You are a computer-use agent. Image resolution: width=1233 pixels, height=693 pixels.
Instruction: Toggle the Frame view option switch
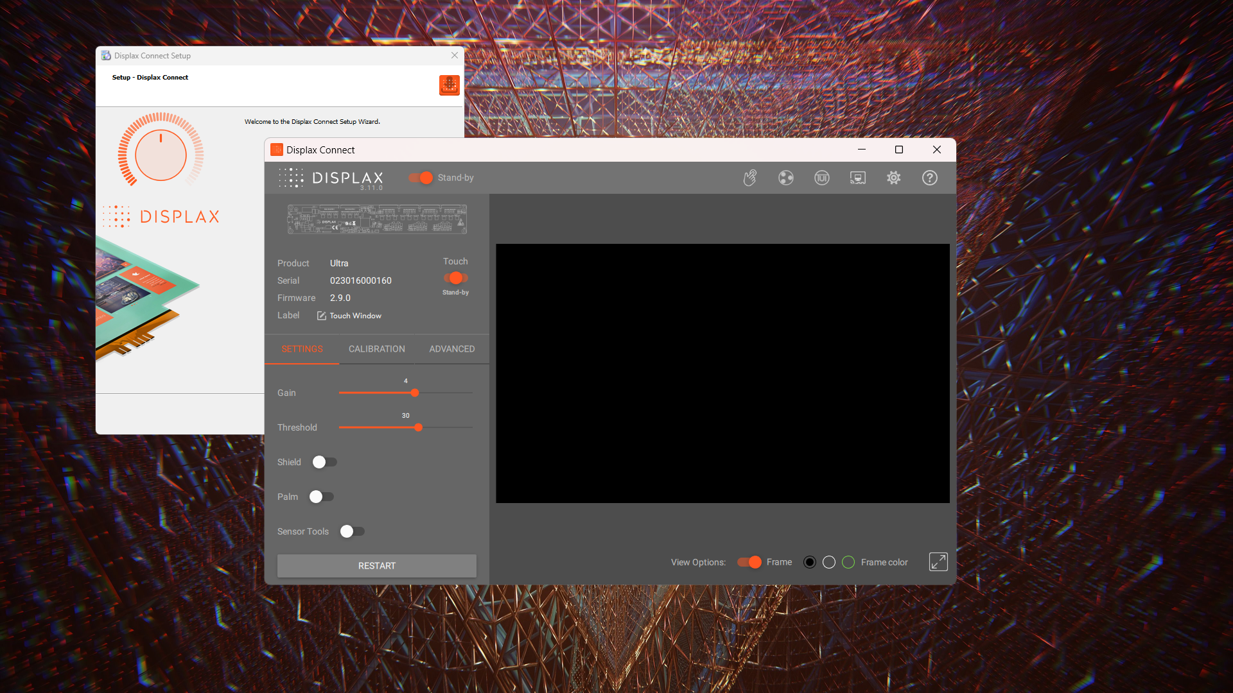(749, 562)
